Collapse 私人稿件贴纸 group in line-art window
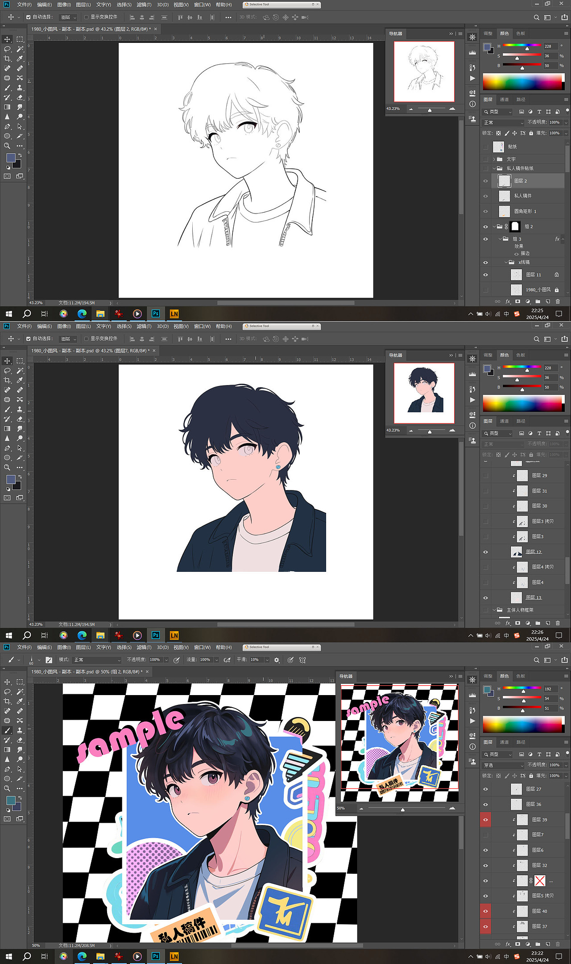This screenshot has height=964, width=571. [494, 168]
